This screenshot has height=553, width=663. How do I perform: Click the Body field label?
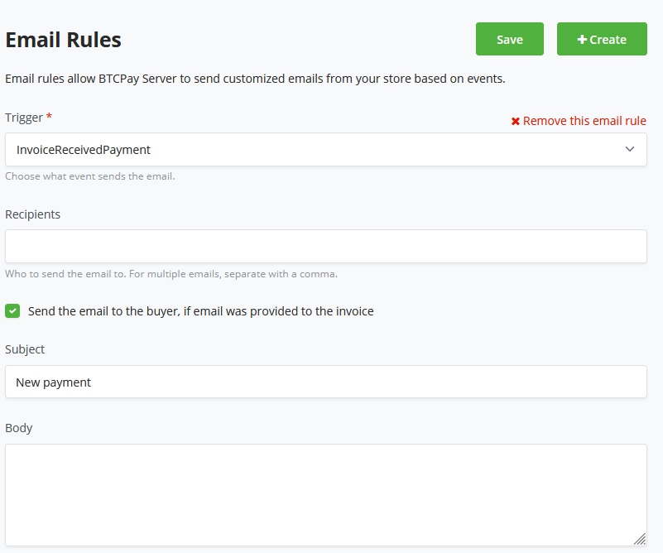tap(19, 428)
